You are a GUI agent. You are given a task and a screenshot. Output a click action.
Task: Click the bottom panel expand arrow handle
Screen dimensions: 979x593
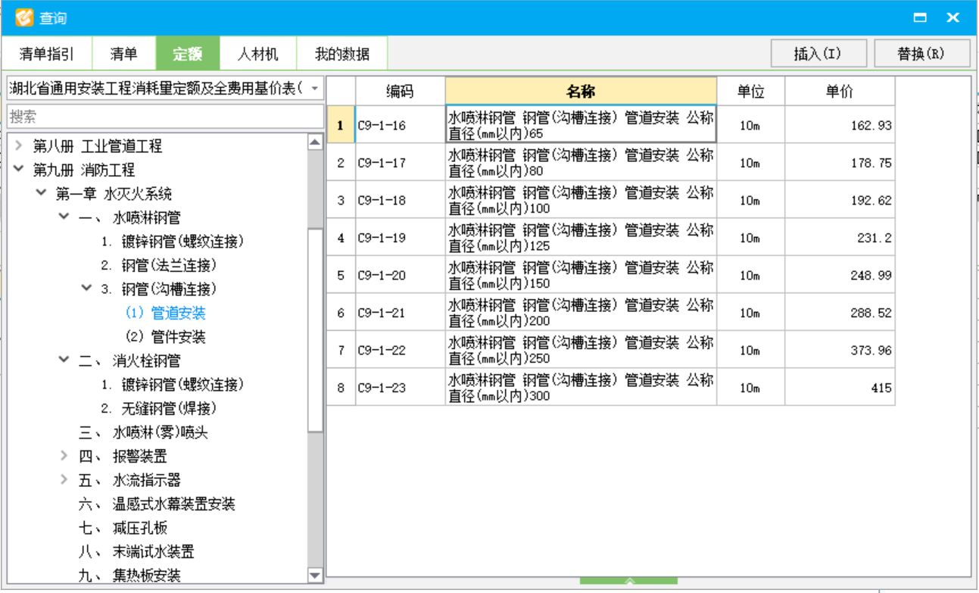(x=629, y=581)
